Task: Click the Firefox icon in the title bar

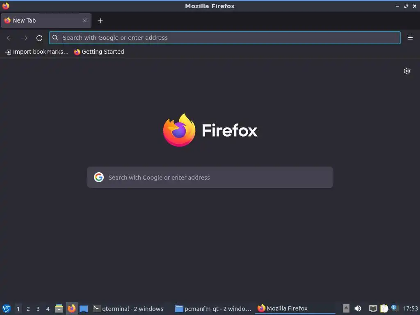Action: (6, 6)
